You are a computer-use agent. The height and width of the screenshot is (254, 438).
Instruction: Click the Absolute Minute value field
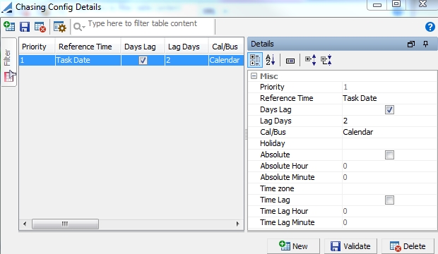coord(389,177)
